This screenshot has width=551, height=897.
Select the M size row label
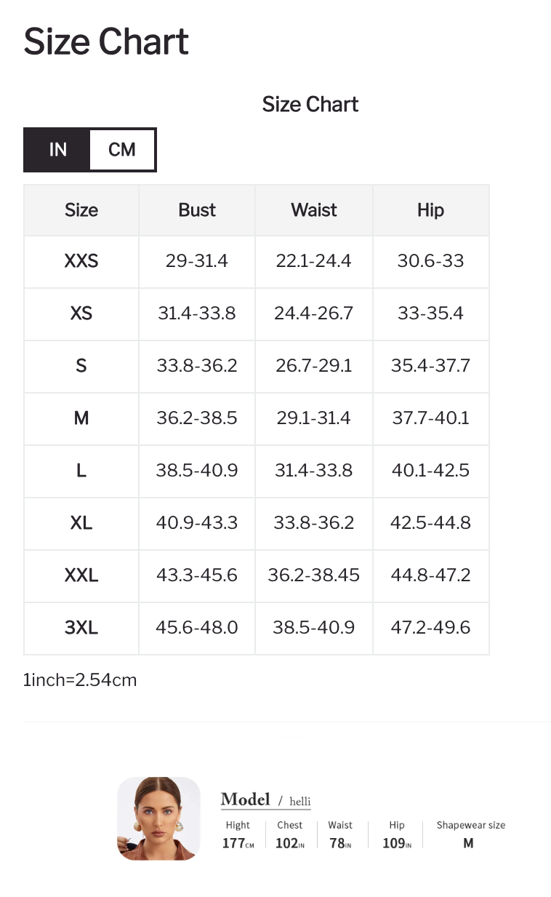point(81,418)
